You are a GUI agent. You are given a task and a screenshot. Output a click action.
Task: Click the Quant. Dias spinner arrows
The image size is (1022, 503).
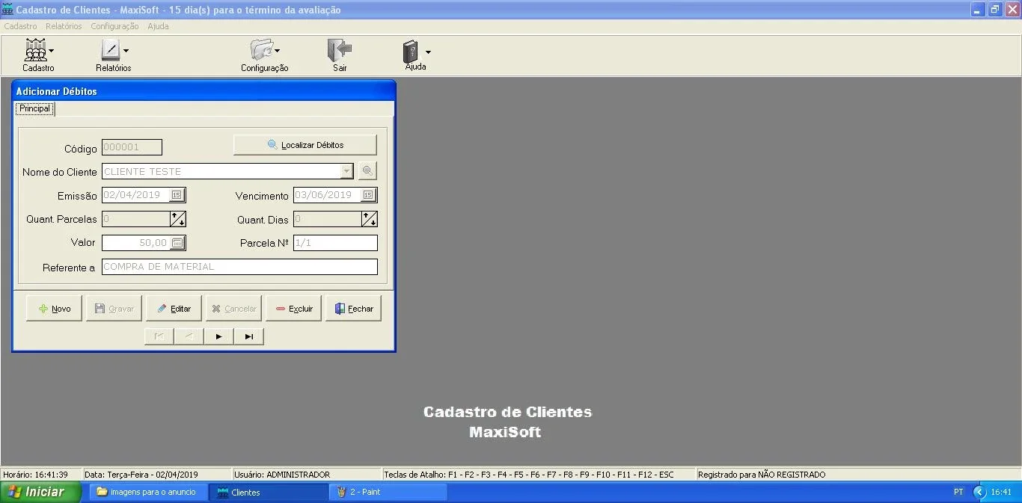coord(369,219)
